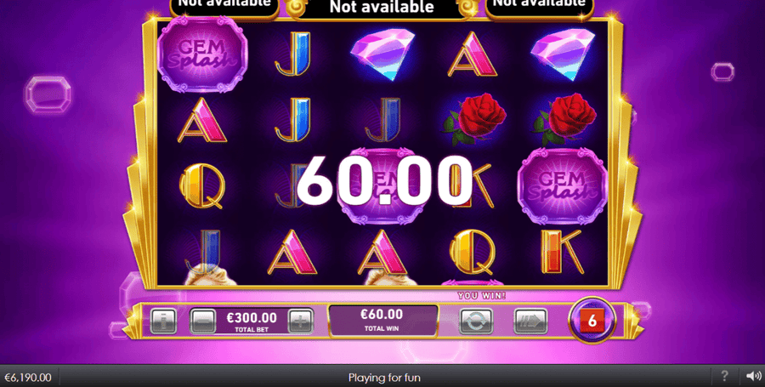The image size is (765, 387).
Task: Click the diamond symbol on third reel
Action: [x=382, y=54]
